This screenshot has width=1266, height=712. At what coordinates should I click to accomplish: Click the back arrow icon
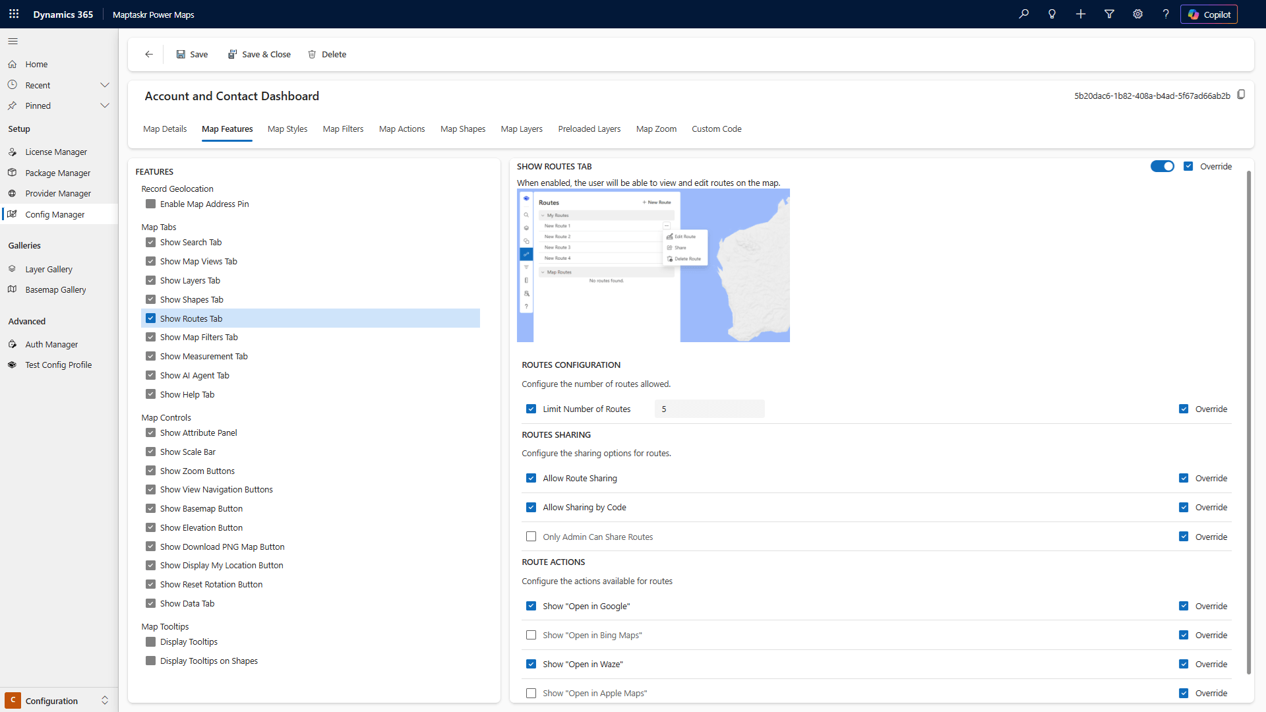(149, 54)
